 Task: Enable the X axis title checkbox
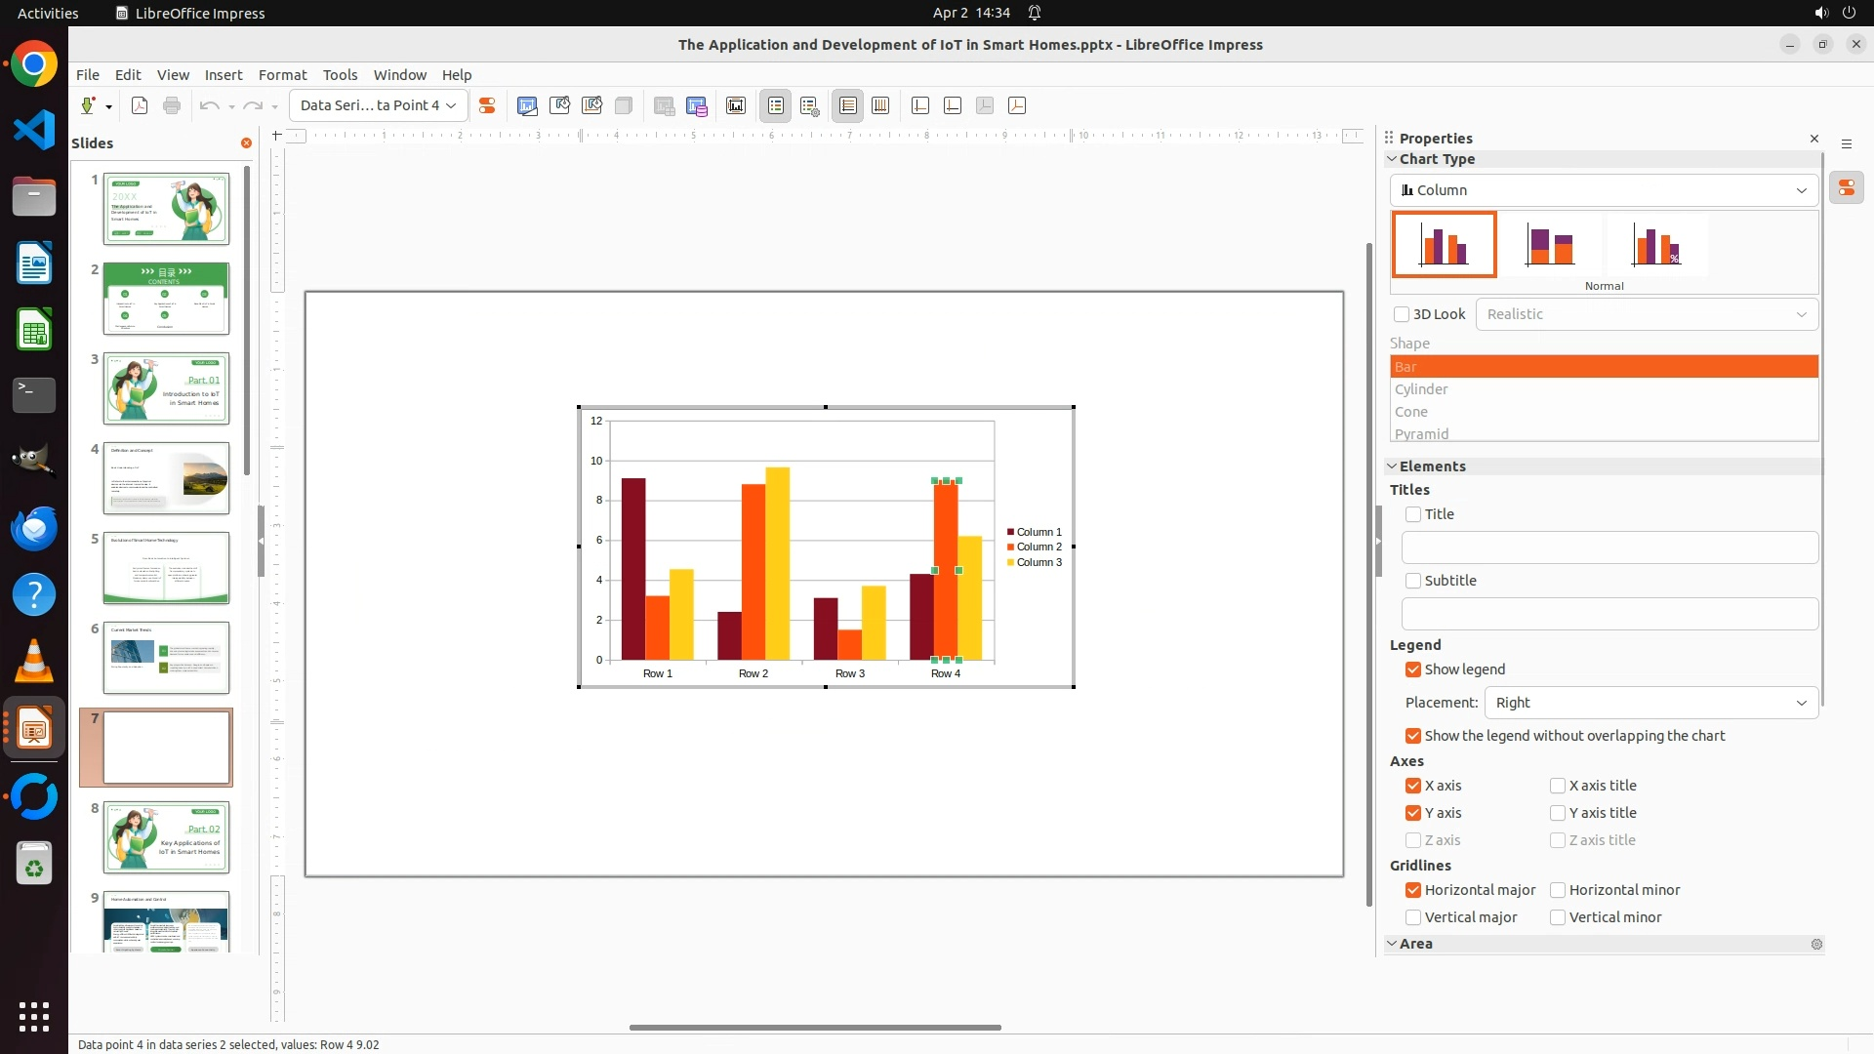pos(1558,786)
